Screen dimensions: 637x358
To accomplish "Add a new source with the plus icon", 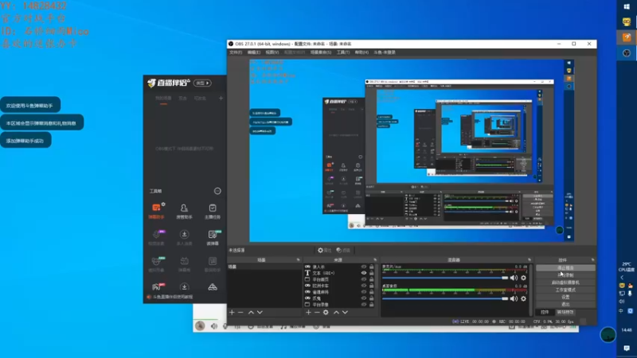I will [308, 312].
